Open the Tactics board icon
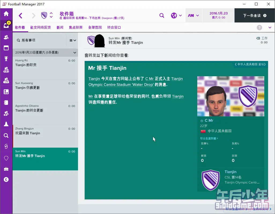This screenshot has height=214, width=275. [x=6, y=91]
